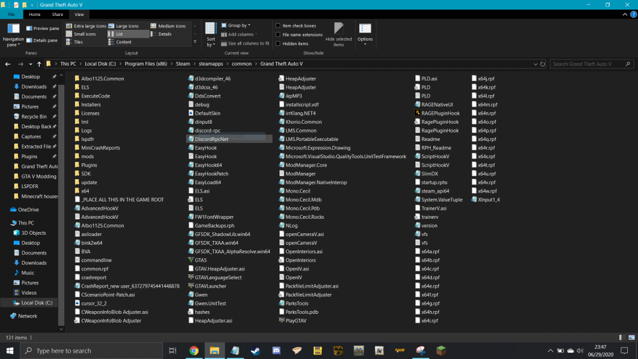The width and height of the screenshot is (638, 359).
Task: Launch Discord from the taskbar
Action: (276, 351)
